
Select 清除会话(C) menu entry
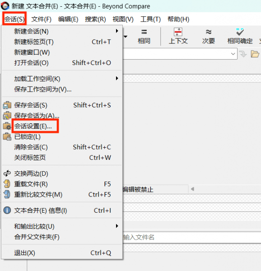[x=62, y=147]
